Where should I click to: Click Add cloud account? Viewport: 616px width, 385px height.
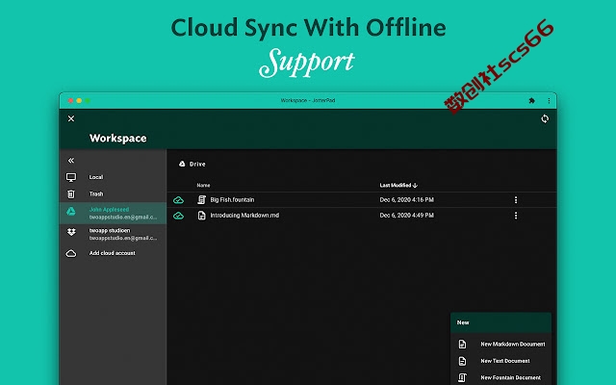(x=114, y=253)
